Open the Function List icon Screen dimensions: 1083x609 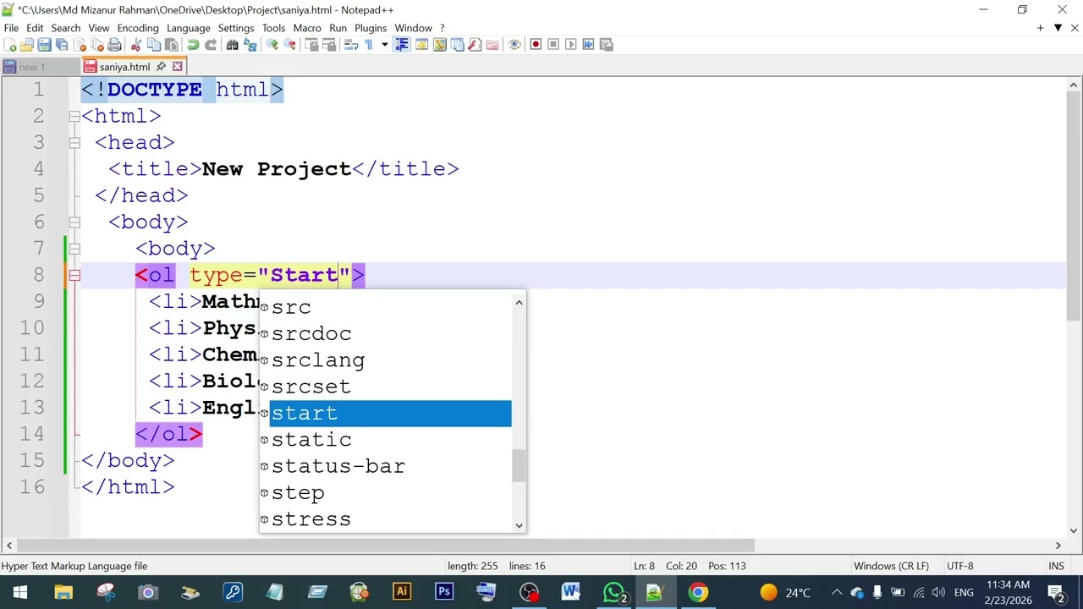click(x=475, y=45)
